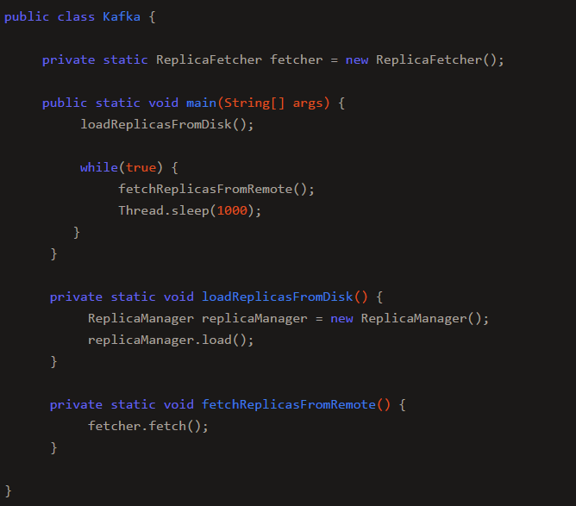This screenshot has height=506, width=576.
Task: Click the ReplicaManager type declaration
Action: (141, 318)
